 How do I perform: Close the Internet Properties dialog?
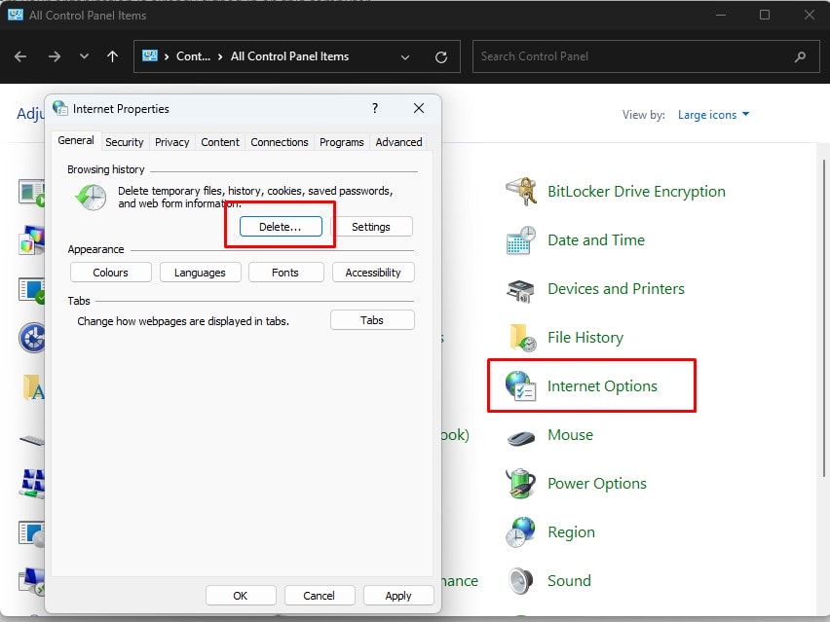click(x=419, y=108)
